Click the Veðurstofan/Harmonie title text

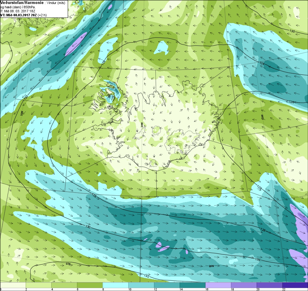22,3
